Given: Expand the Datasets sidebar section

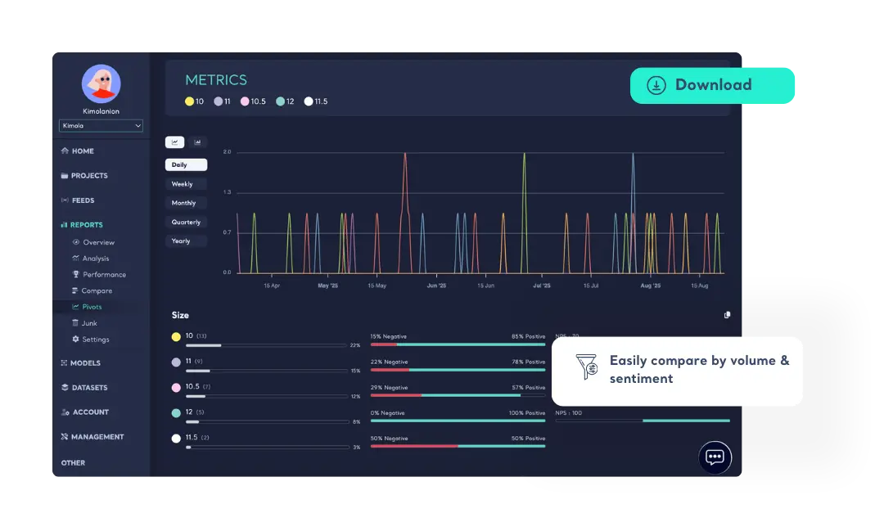Looking at the screenshot, I should point(83,388).
